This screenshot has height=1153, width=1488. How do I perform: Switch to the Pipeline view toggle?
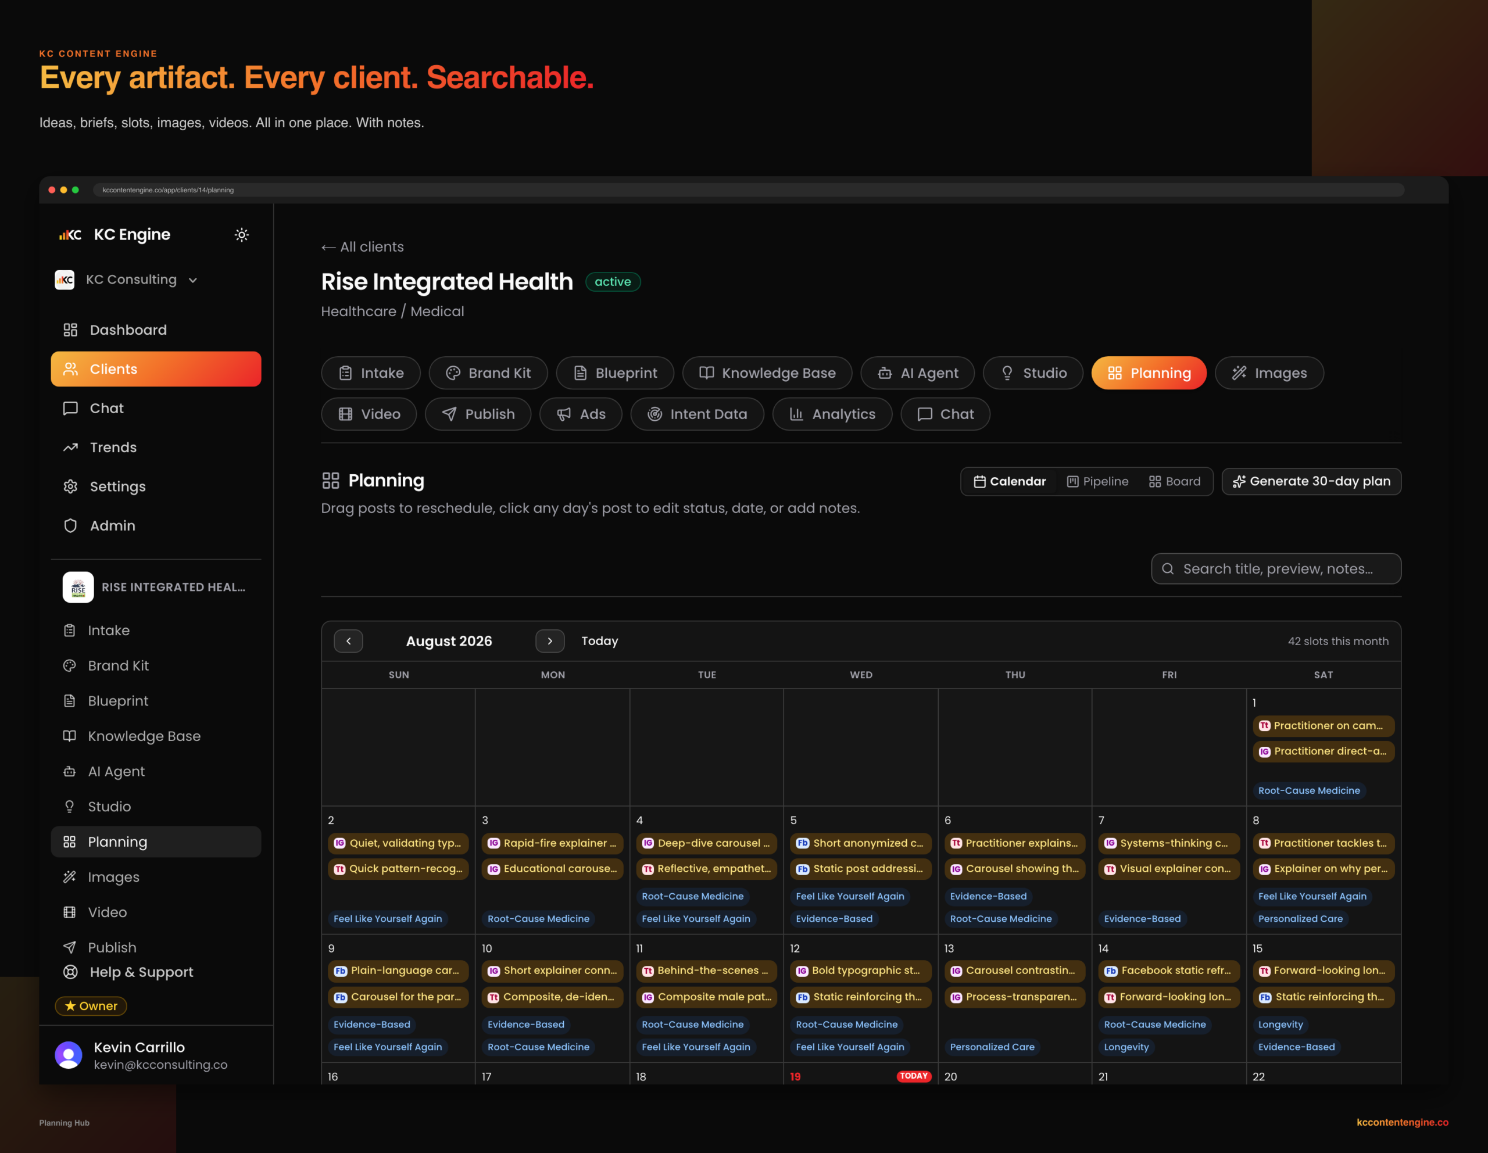(1097, 482)
